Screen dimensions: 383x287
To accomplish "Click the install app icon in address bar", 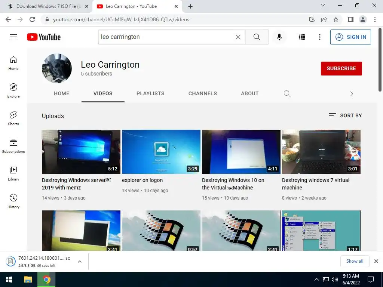I will (x=312, y=19).
